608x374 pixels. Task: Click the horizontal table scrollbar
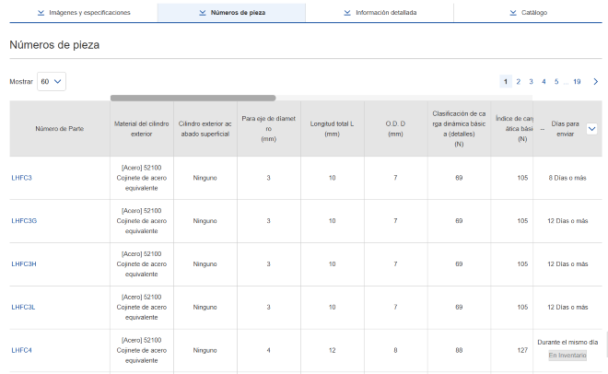click(193, 97)
